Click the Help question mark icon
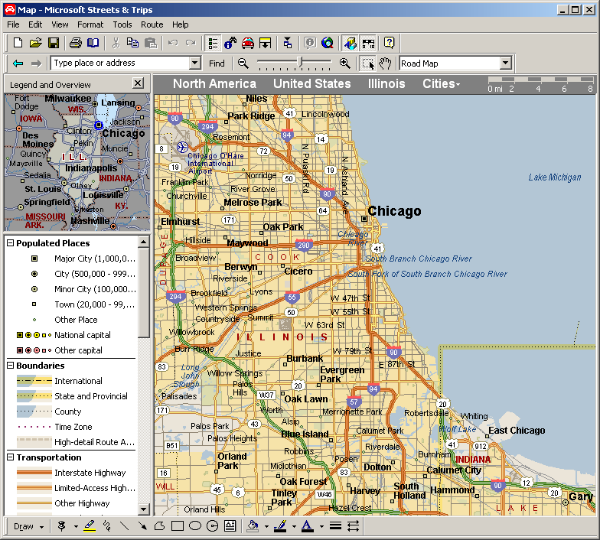This screenshot has height=540, width=600. [x=389, y=43]
